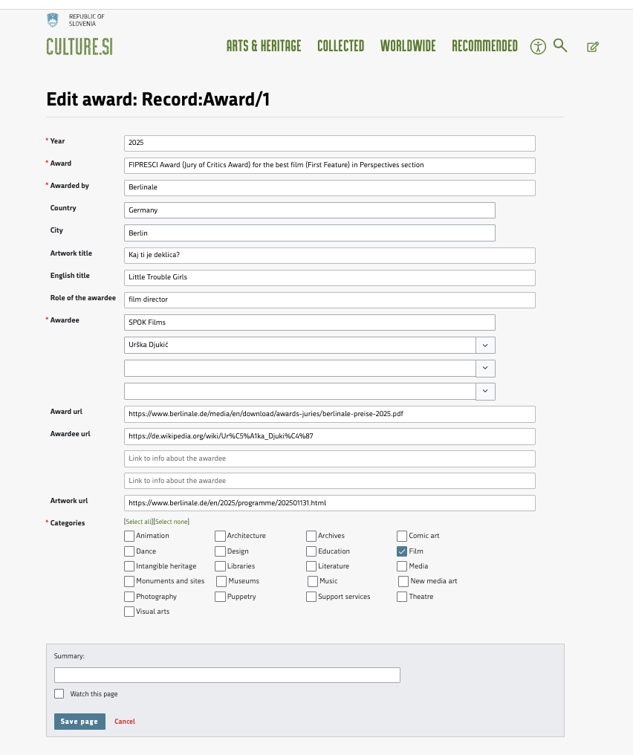The image size is (633, 755).
Task: Check the Photography category
Action: [x=129, y=597]
